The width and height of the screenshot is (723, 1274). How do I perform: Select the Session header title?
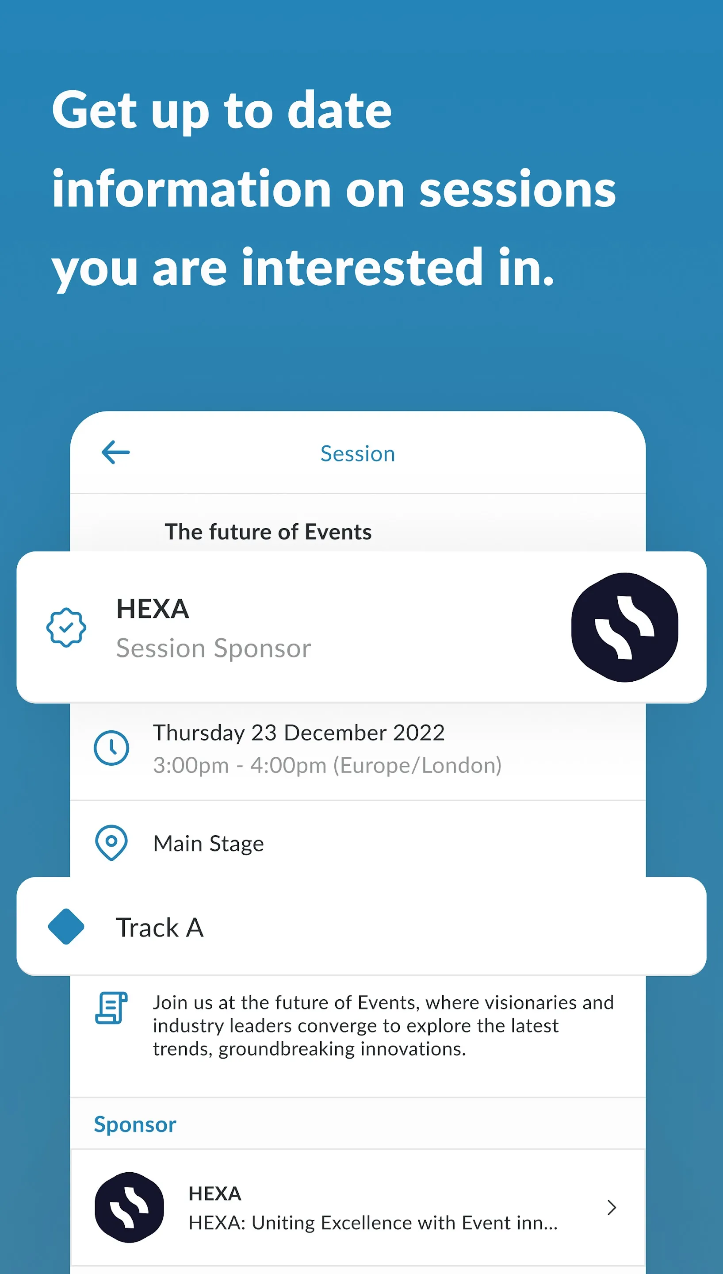(x=358, y=453)
